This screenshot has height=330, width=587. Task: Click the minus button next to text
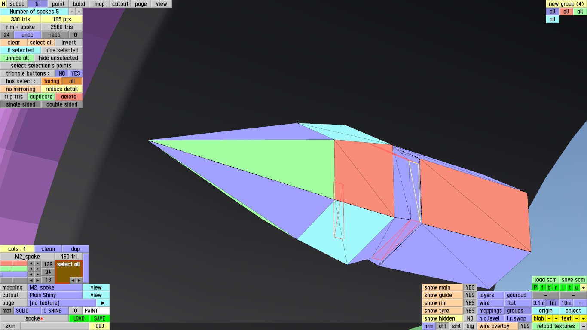[576, 318]
